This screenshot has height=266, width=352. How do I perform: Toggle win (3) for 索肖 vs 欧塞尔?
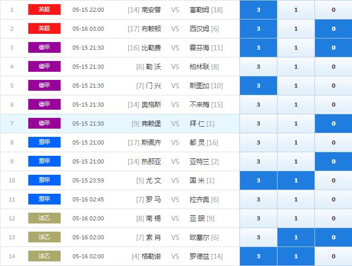coord(258,237)
